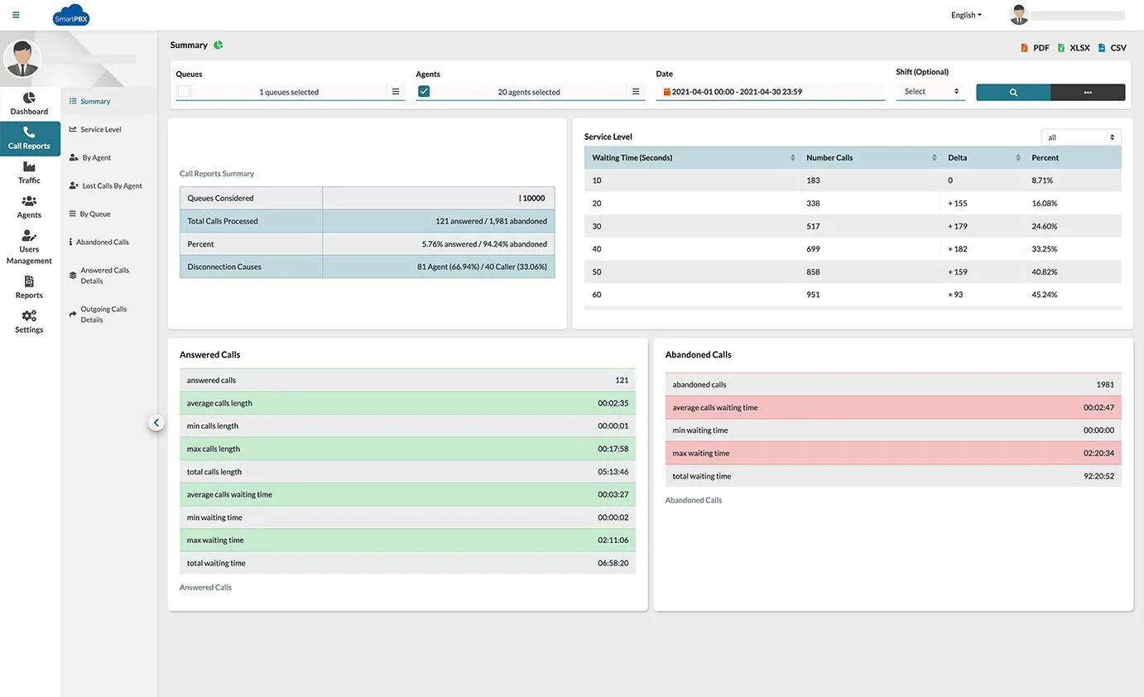This screenshot has width=1144, height=697.
Task: Download the summary as CSV
Action: coord(1113,48)
